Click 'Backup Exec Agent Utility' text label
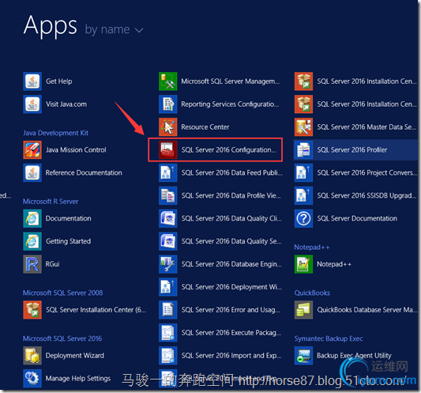 tap(354, 355)
